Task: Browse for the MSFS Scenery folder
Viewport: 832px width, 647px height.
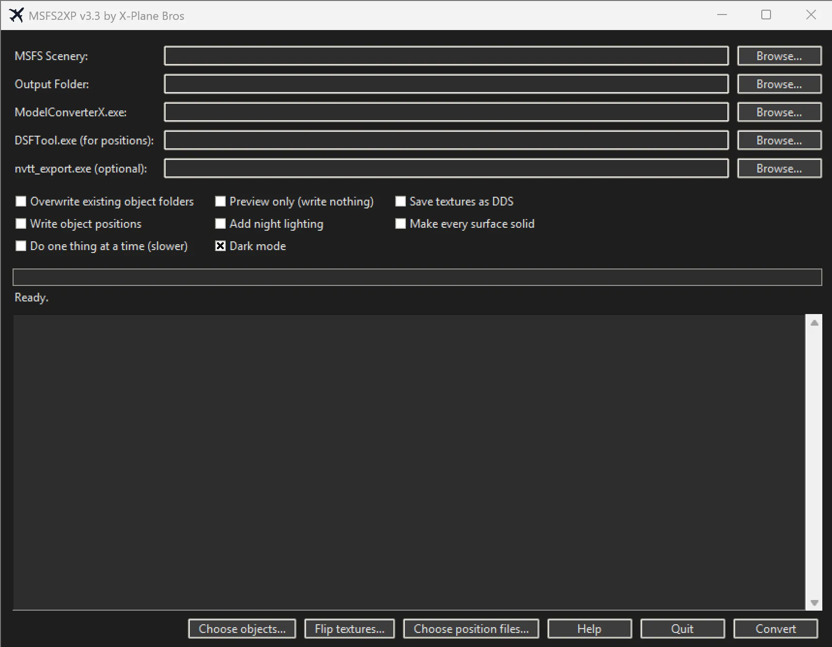Action: click(x=779, y=56)
